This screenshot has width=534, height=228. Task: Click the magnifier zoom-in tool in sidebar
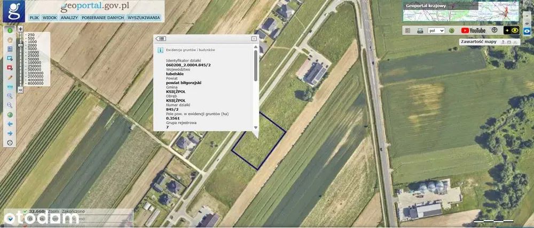pyautogui.click(x=10, y=96)
